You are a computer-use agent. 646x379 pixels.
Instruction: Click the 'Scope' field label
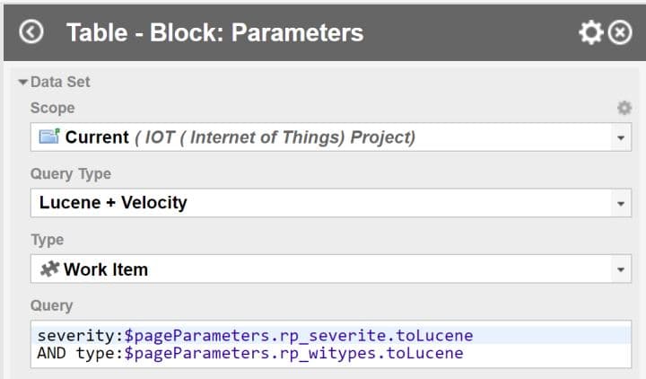(x=52, y=108)
